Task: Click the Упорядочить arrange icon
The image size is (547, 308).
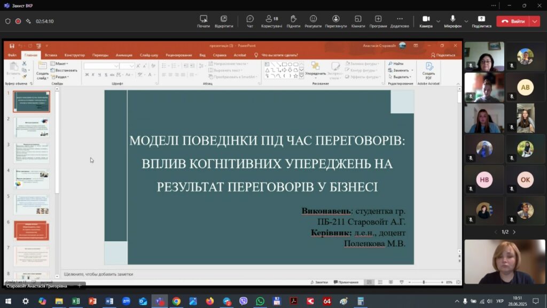Action: click(x=315, y=66)
